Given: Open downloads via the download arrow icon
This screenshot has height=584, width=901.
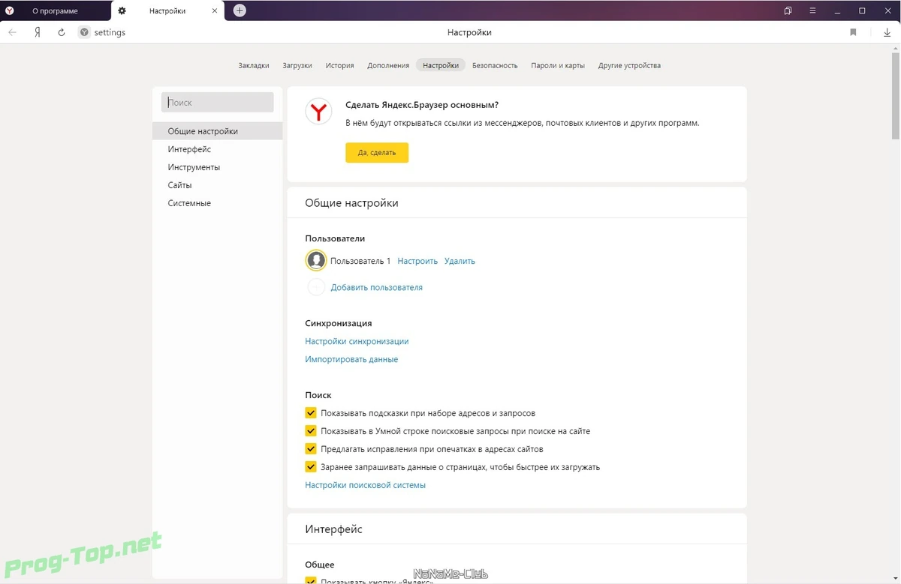Looking at the screenshot, I should tap(887, 33).
